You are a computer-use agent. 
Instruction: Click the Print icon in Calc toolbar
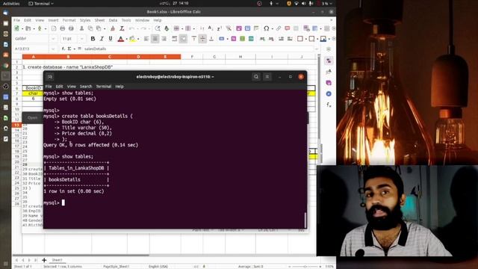(63, 28)
